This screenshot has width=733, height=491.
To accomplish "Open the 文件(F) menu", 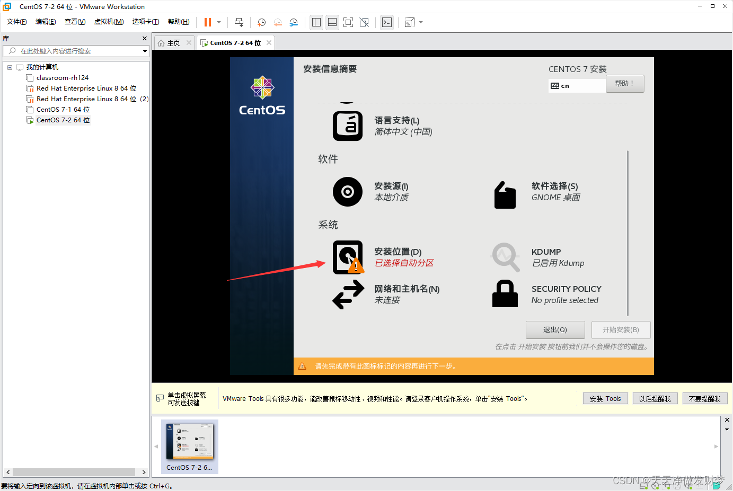I will [x=17, y=22].
